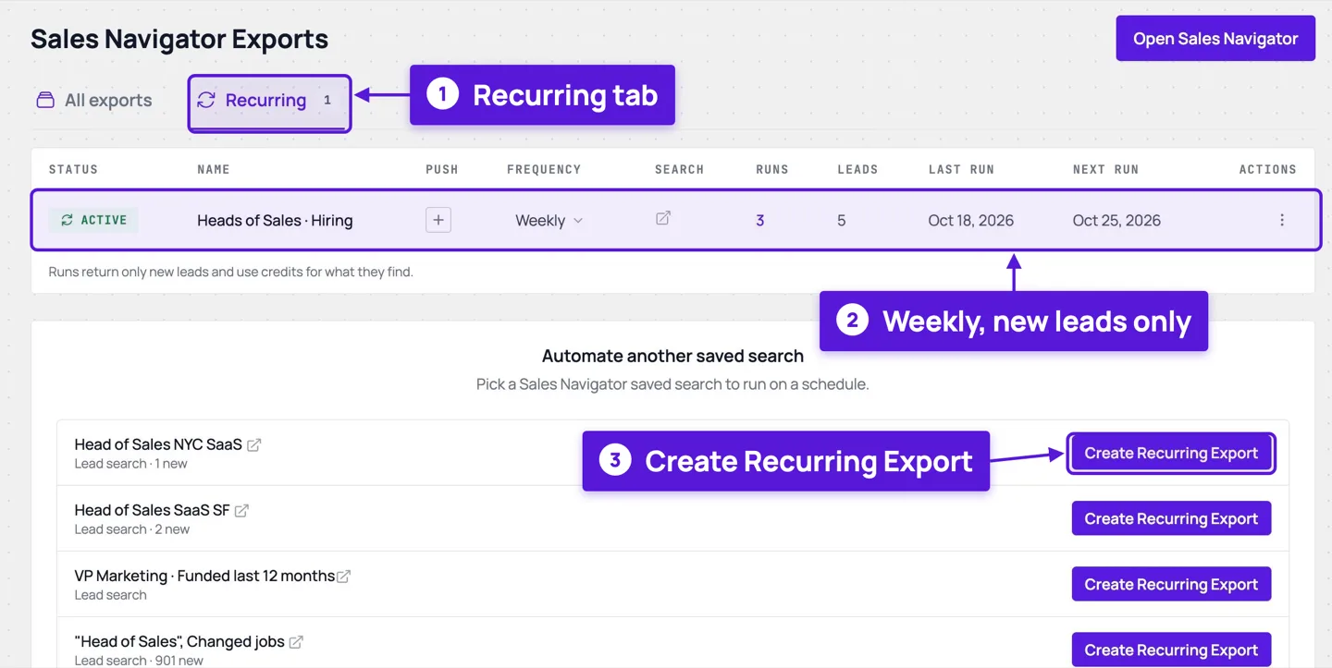The height and width of the screenshot is (668, 1332).
Task: Open the external link icon beside Head of Sales SaaS SF
Action: [241, 510]
